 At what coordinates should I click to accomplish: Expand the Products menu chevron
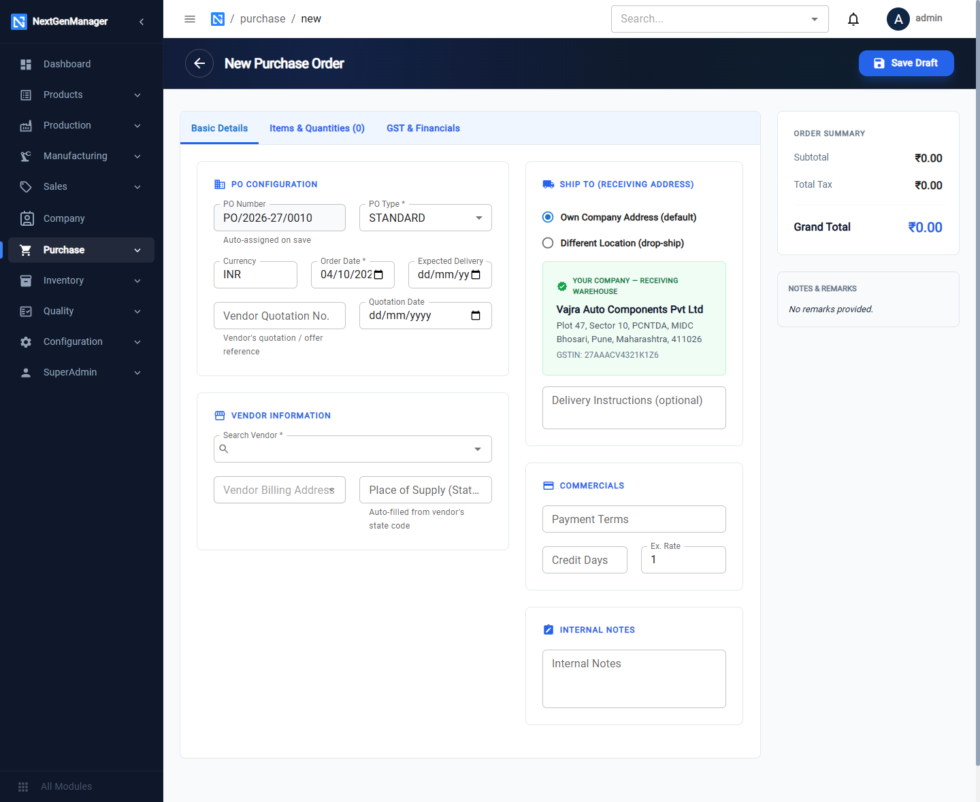137,95
